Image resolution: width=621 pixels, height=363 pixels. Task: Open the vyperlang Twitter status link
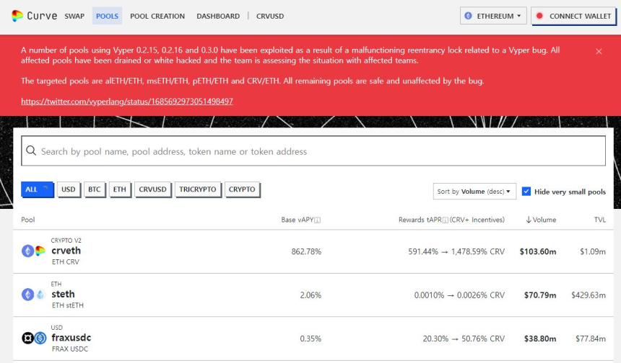[x=127, y=102]
